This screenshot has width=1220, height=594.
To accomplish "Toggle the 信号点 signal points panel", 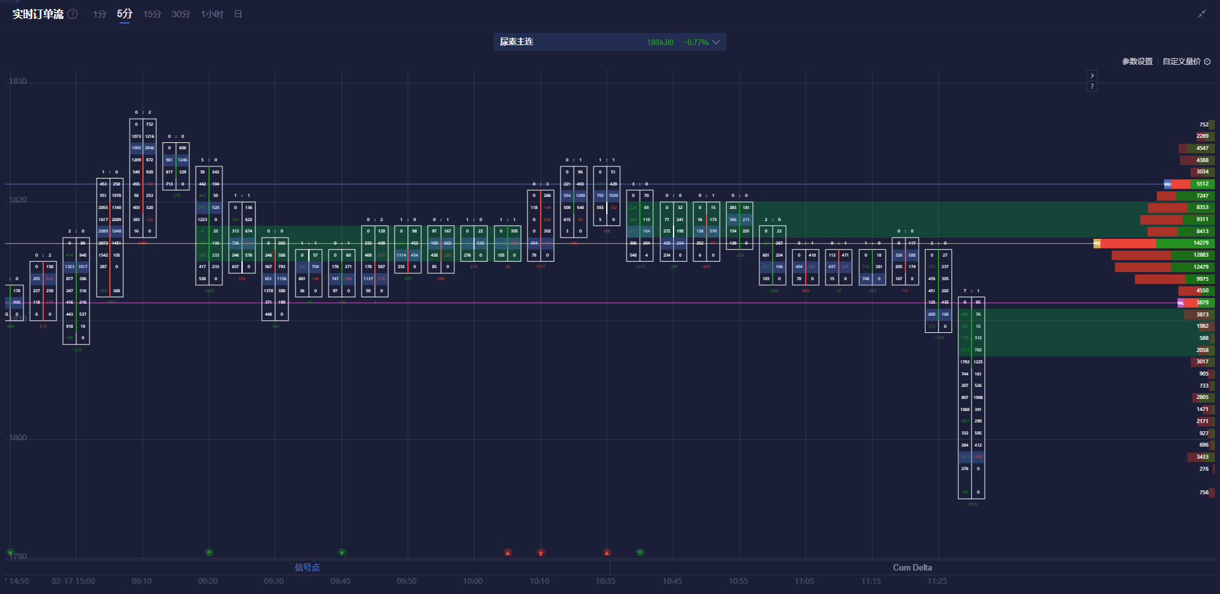I will 307,567.
